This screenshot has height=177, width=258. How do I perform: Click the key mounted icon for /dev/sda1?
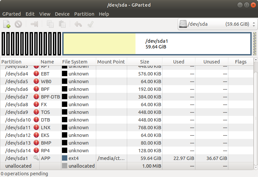coord(36,158)
